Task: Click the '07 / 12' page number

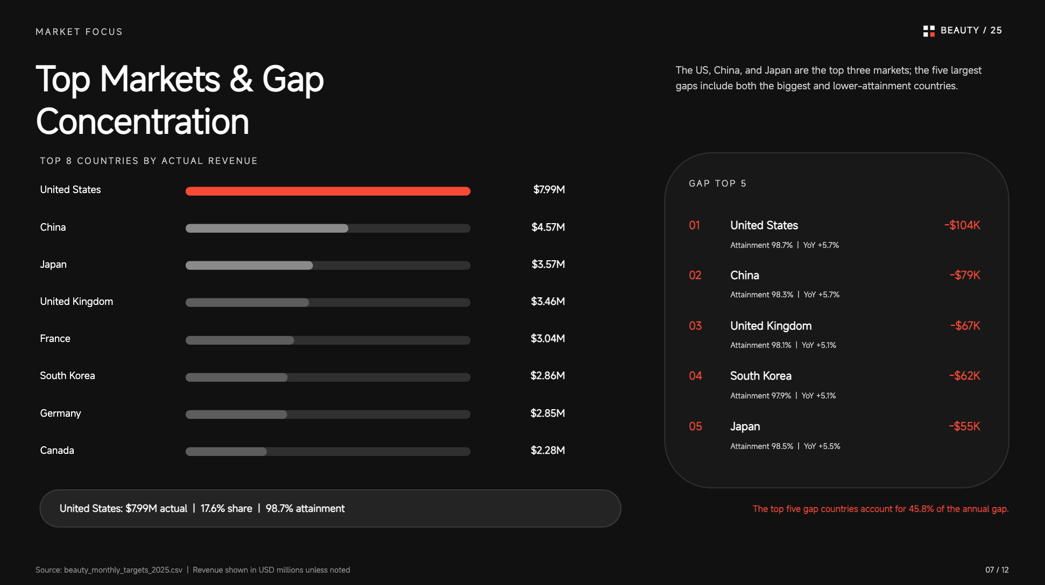Action: coord(997,570)
